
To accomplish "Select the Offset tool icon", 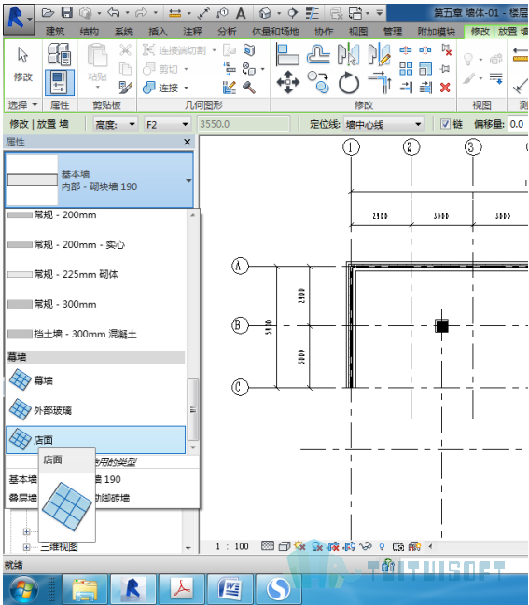I will (318, 54).
